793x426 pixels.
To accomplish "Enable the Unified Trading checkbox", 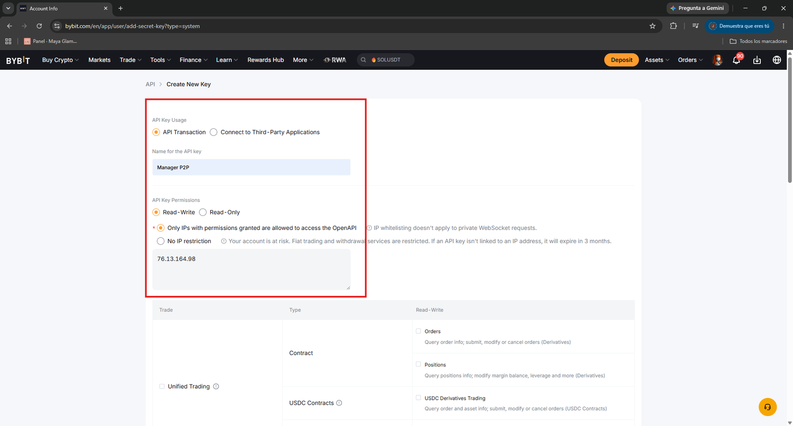I will click(x=162, y=386).
